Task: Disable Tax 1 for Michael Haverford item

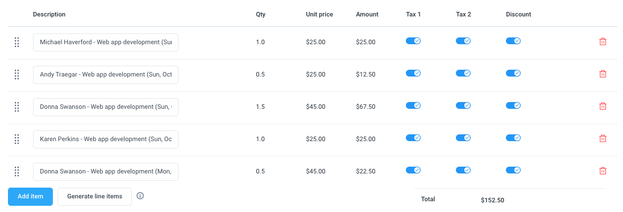Action: 413,41
